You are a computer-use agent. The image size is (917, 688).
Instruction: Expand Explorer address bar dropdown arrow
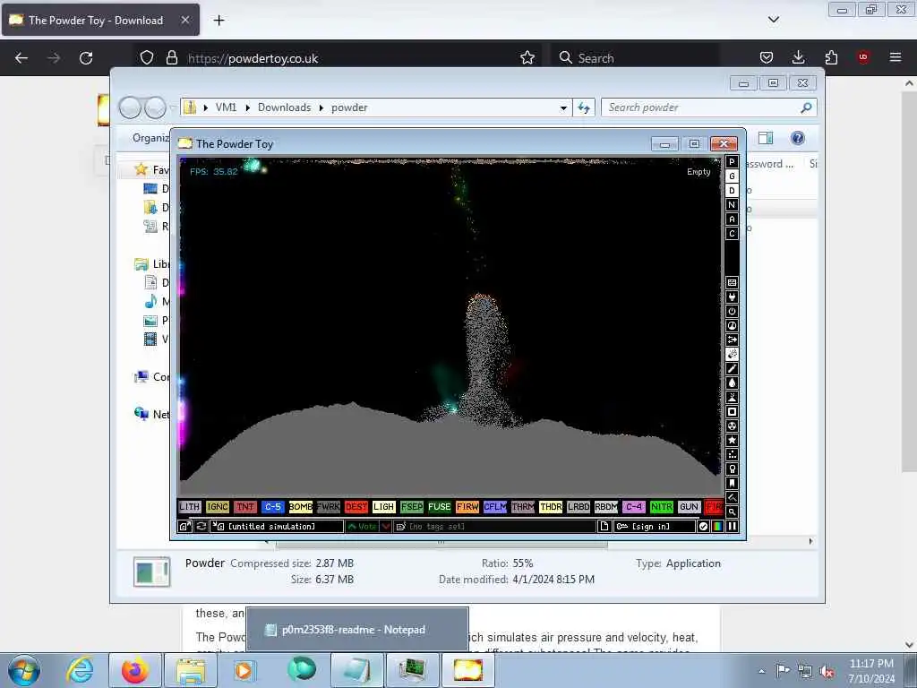563,107
